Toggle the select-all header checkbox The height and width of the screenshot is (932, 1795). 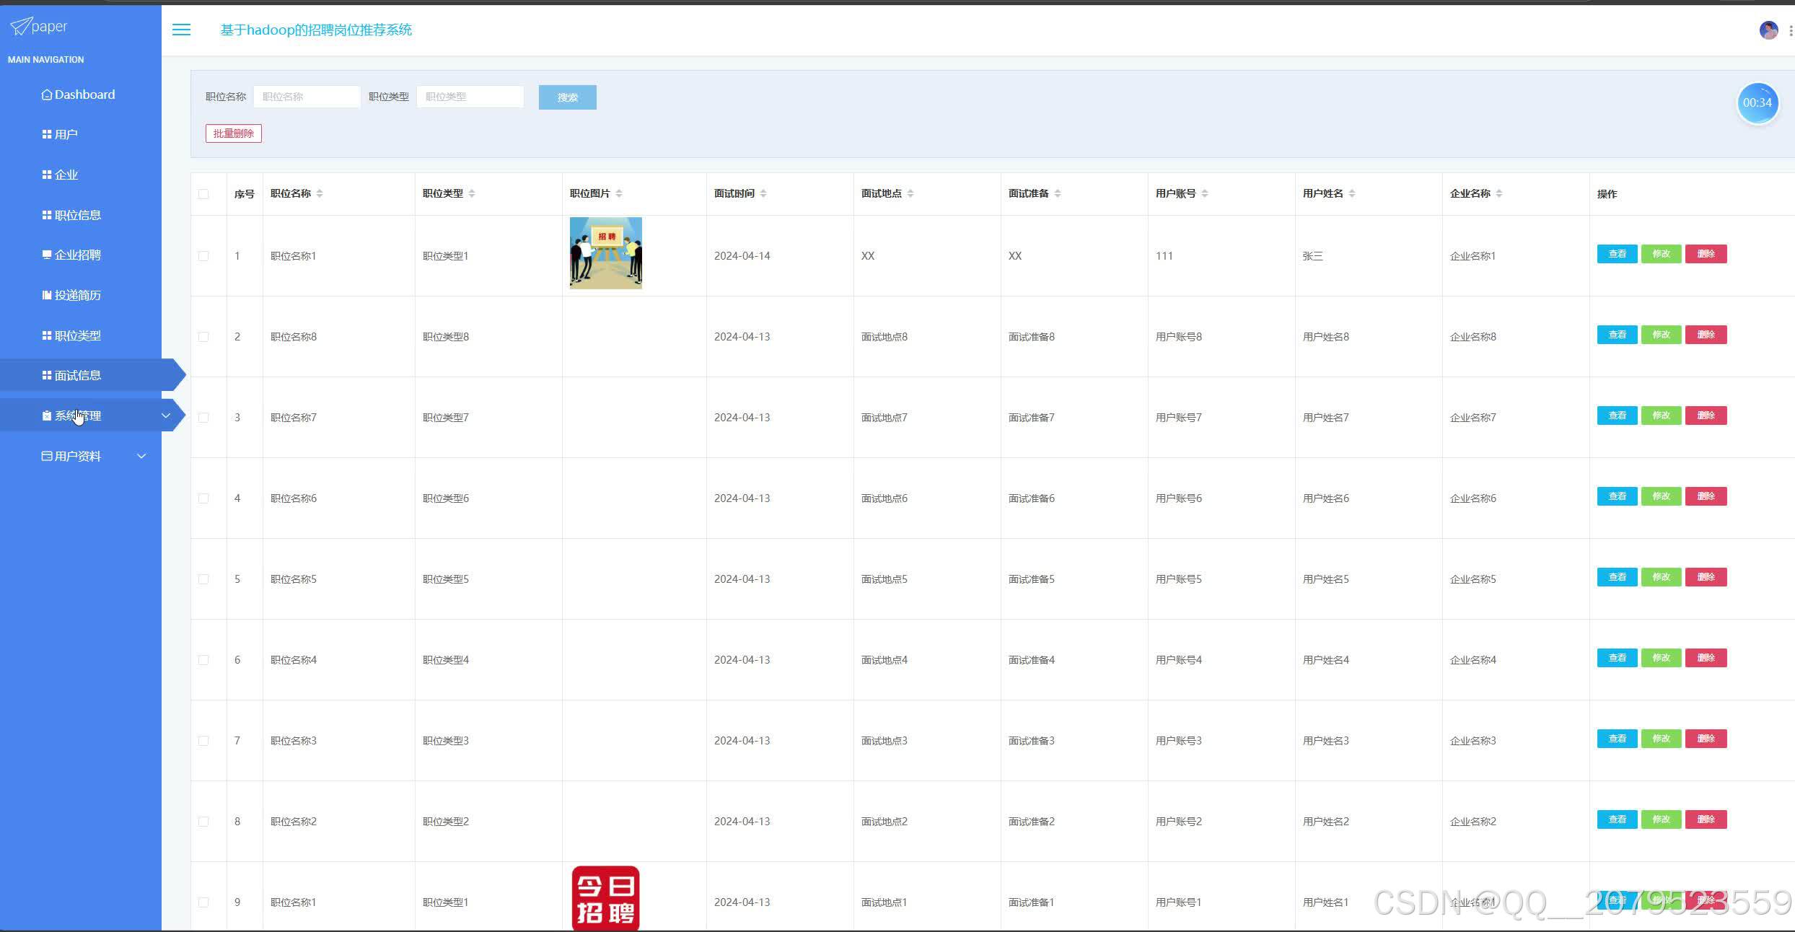[x=203, y=194]
